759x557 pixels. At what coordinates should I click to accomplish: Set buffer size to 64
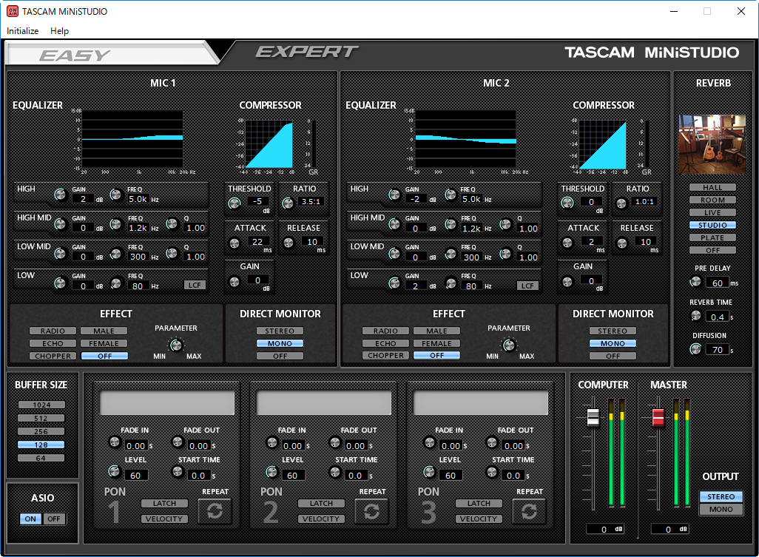click(x=41, y=459)
